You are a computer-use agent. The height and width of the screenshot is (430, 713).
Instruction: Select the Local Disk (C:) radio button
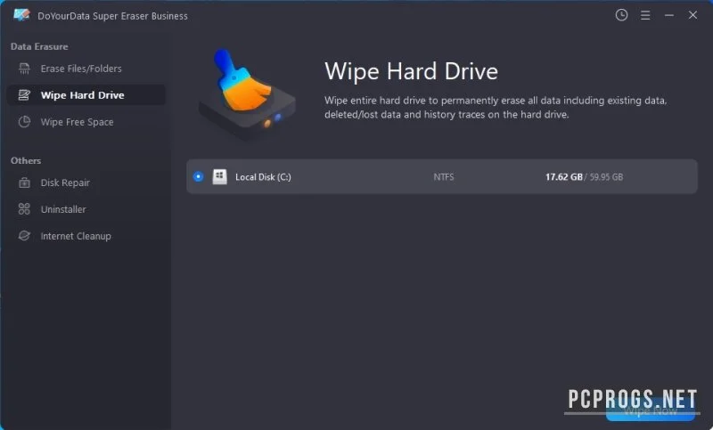pos(198,176)
